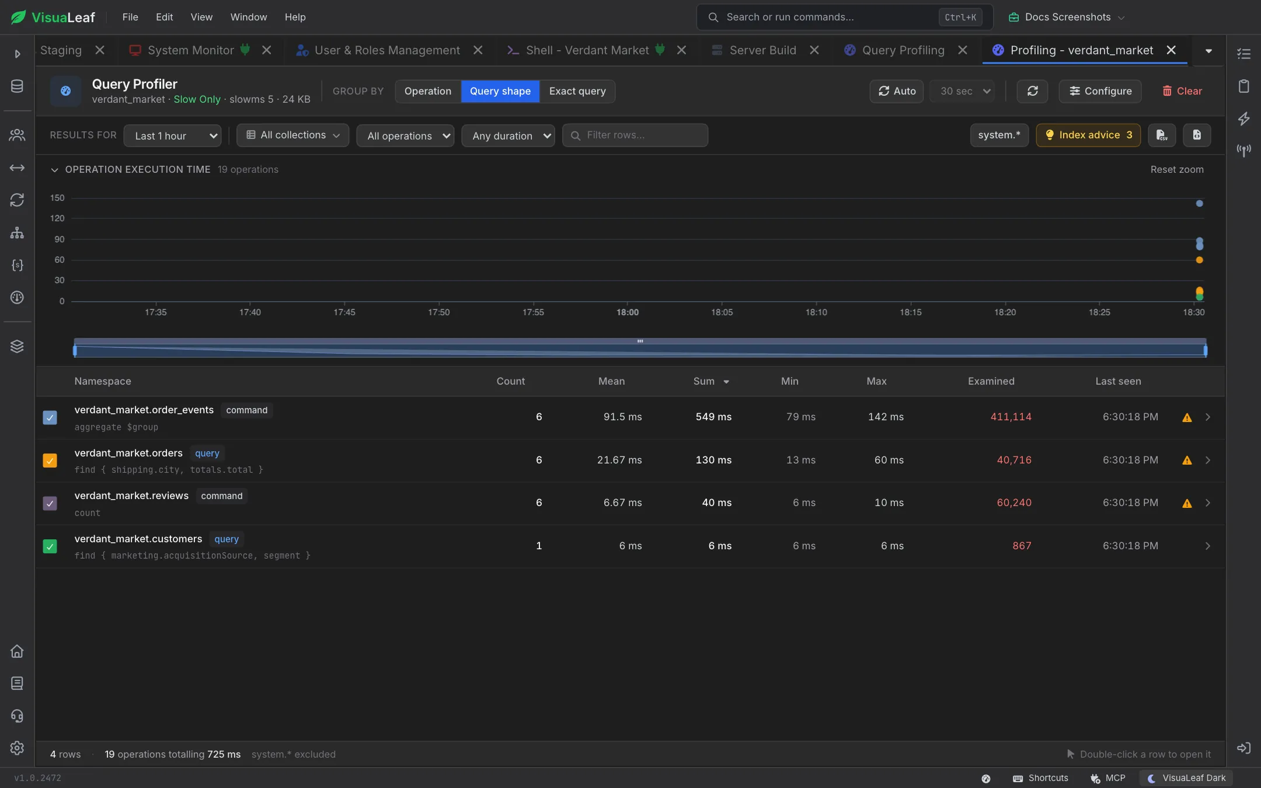The image size is (1261, 788).
Task: Open the curly braces schema sidebar icon
Action: click(17, 265)
